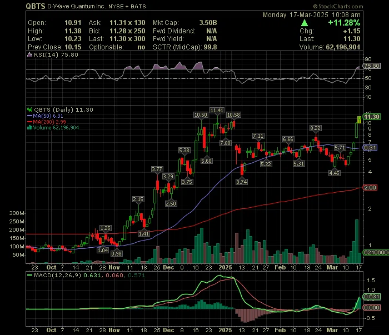This screenshot has width=389, height=335.
Task: Click the D-Wave Quantum Inc. company name
Action: (x=76, y=6)
